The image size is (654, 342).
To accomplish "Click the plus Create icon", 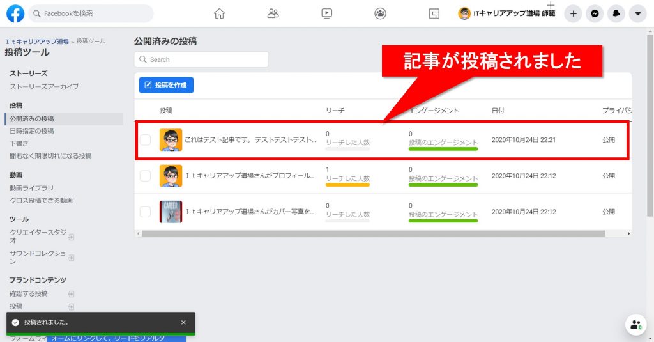I will tap(573, 13).
